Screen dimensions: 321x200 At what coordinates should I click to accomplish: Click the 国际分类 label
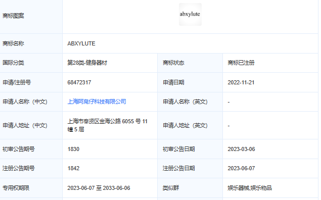[x=13, y=63]
